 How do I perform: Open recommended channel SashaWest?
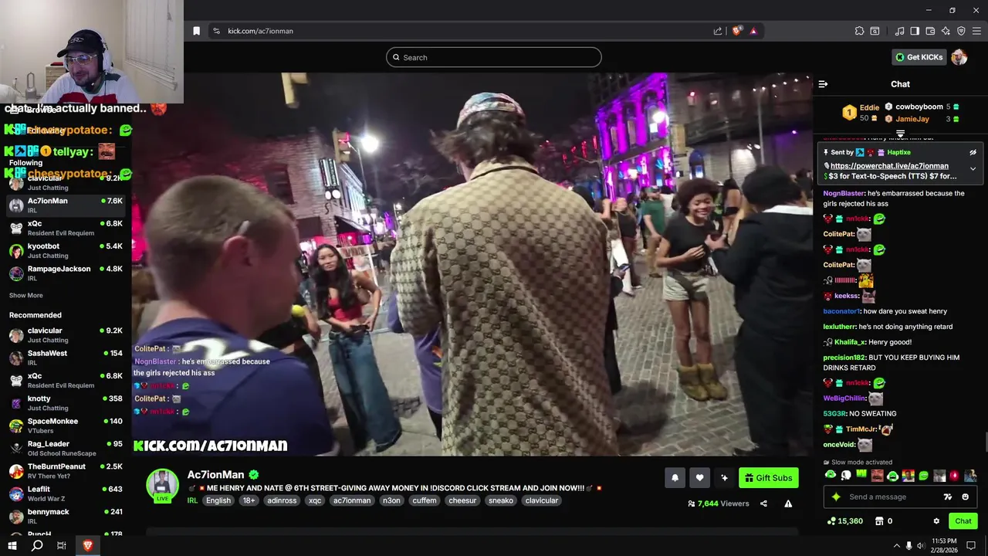(x=66, y=358)
